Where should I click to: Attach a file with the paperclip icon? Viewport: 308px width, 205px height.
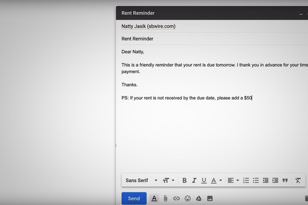(x=165, y=198)
